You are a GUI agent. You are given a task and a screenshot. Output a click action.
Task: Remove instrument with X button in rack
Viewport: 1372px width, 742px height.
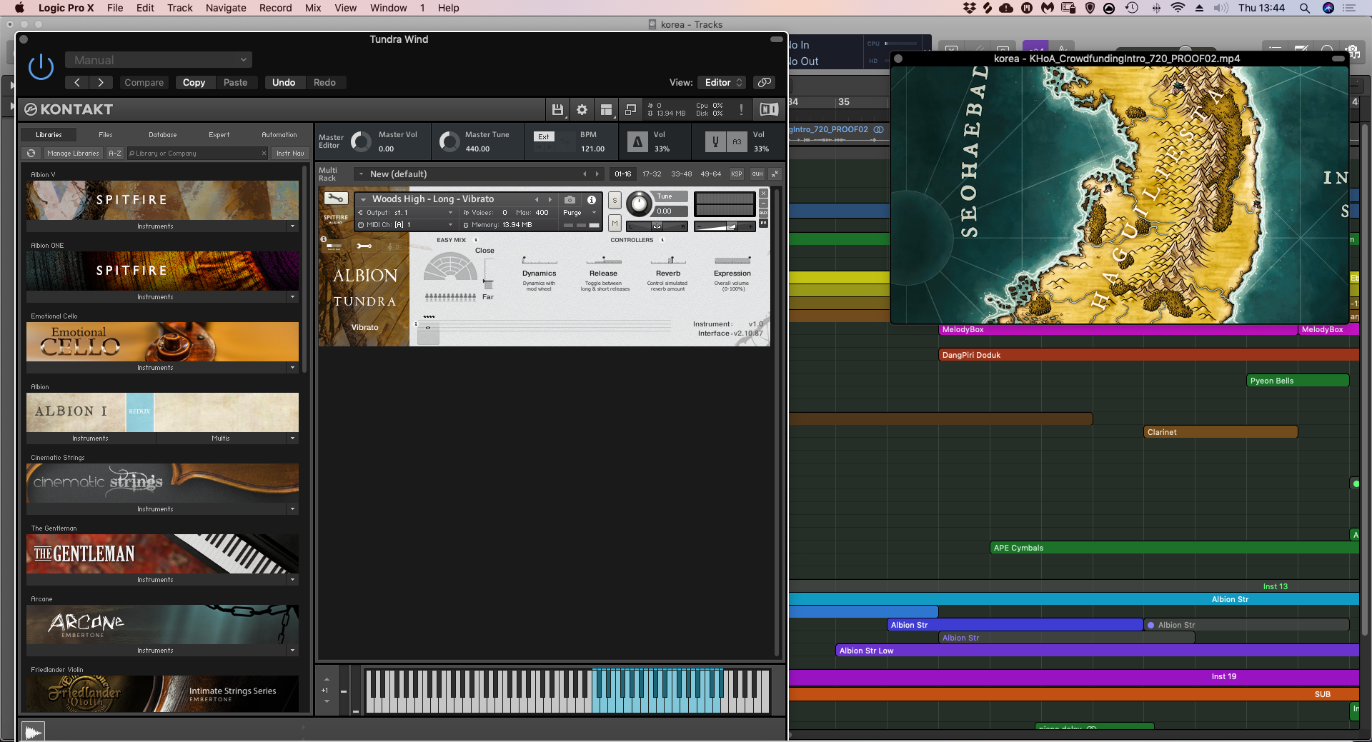[763, 194]
